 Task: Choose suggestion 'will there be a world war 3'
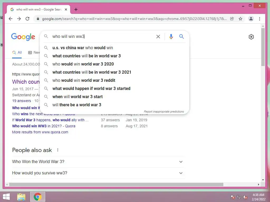click(x=114, y=105)
